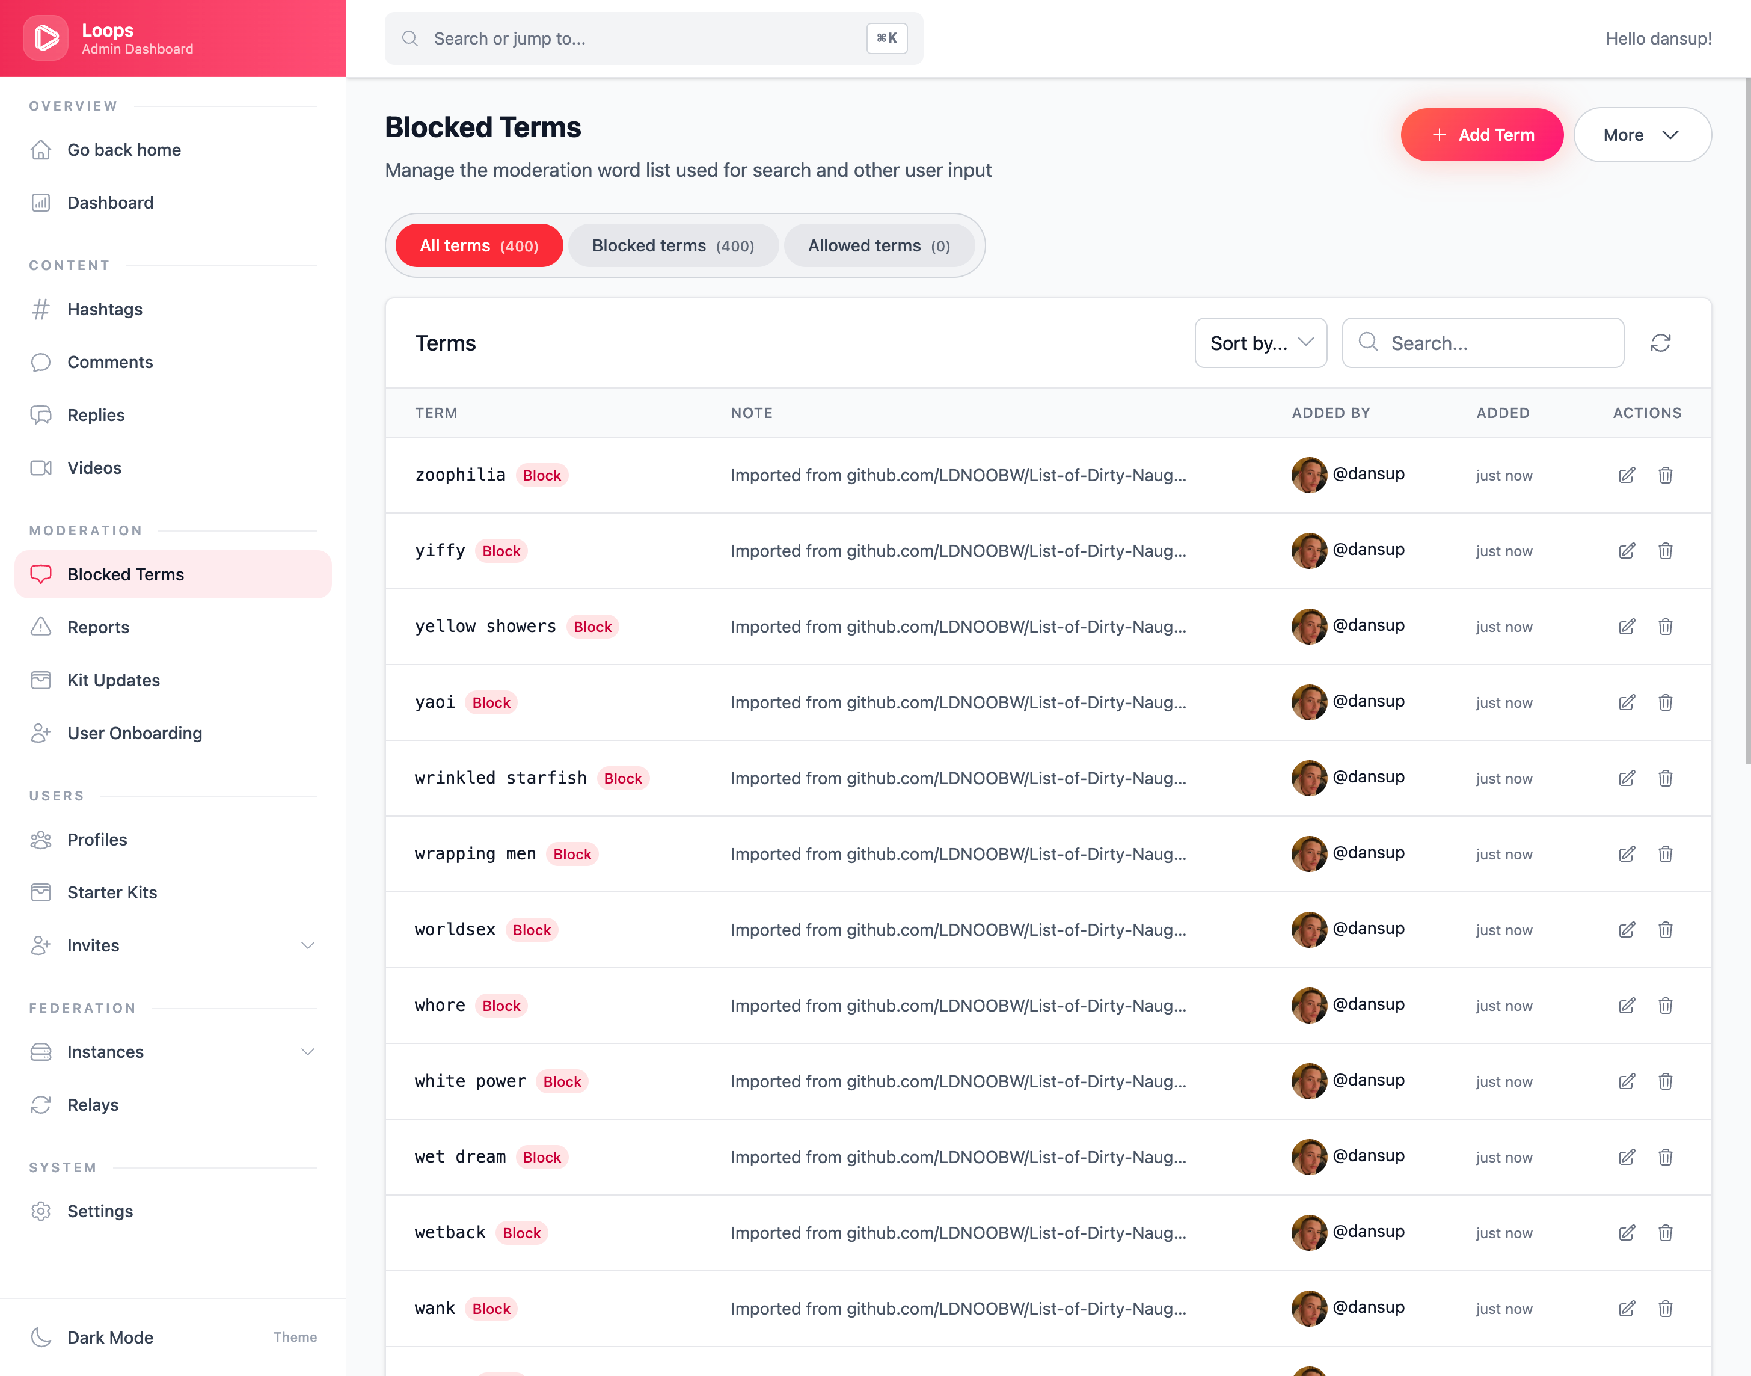Go to Reports page
Image resolution: width=1751 pixels, height=1376 pixels.
[x=173, y=628]
